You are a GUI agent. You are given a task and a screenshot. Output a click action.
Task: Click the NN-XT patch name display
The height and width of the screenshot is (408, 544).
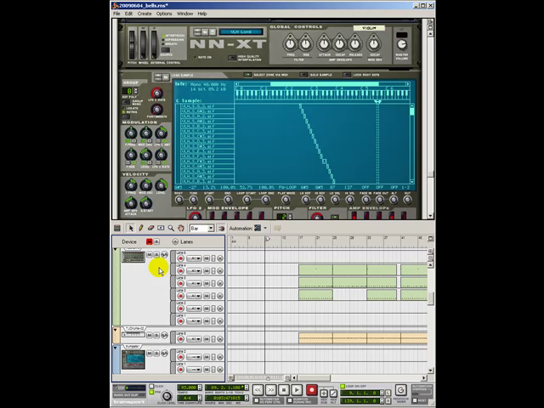[x=241, y=32]
